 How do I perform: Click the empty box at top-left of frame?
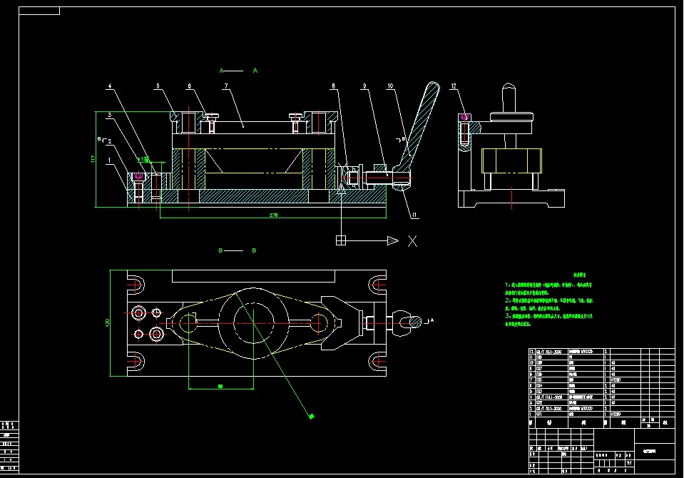39,11
